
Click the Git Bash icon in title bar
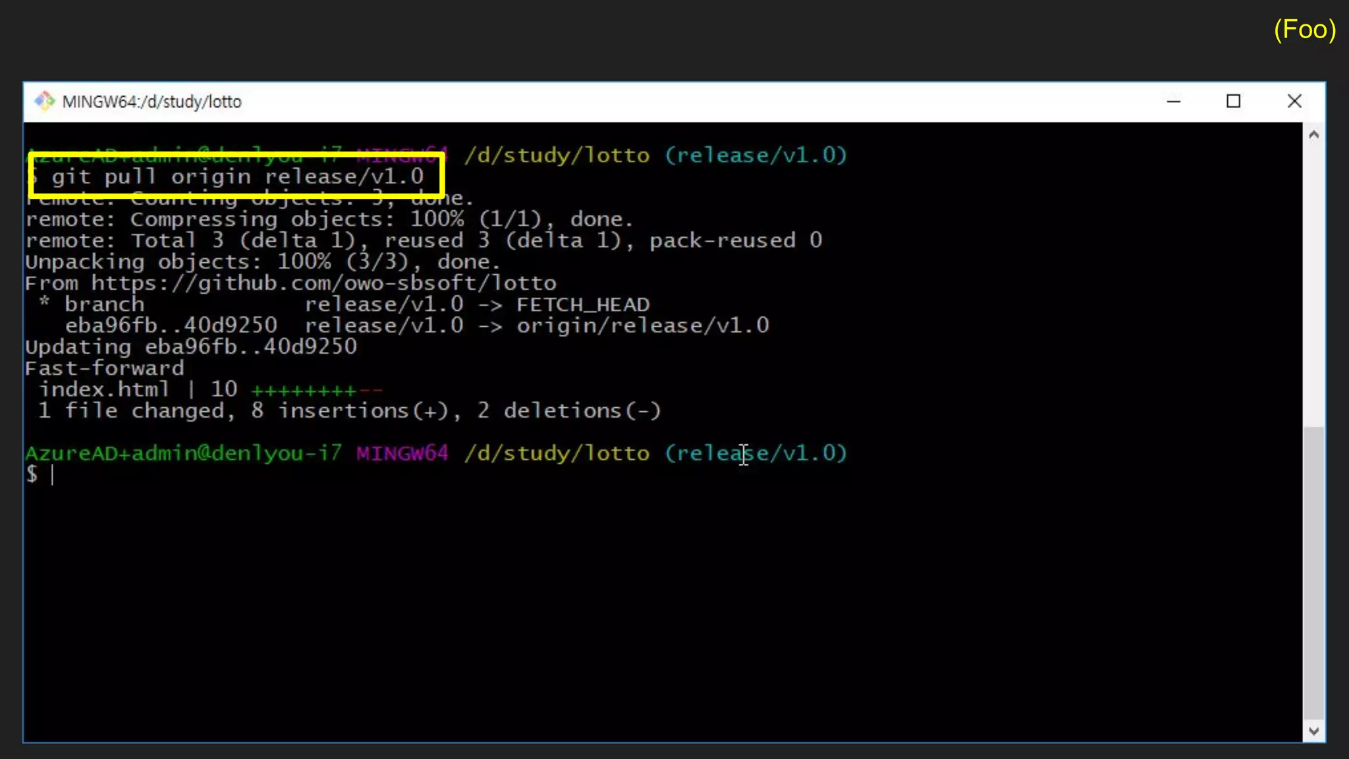tap(44, 101)
